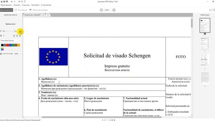Click the Open file icon in top toolbar

(x=1, y=1)
